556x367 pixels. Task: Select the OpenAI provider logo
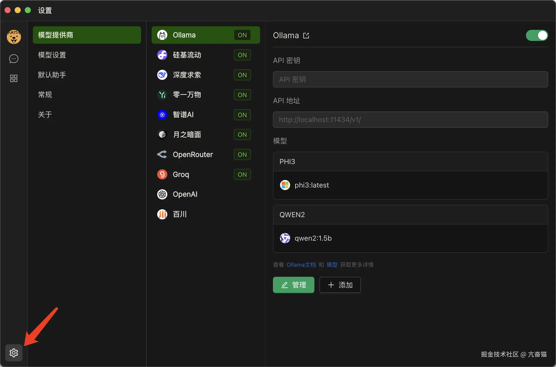click(162, 194)
